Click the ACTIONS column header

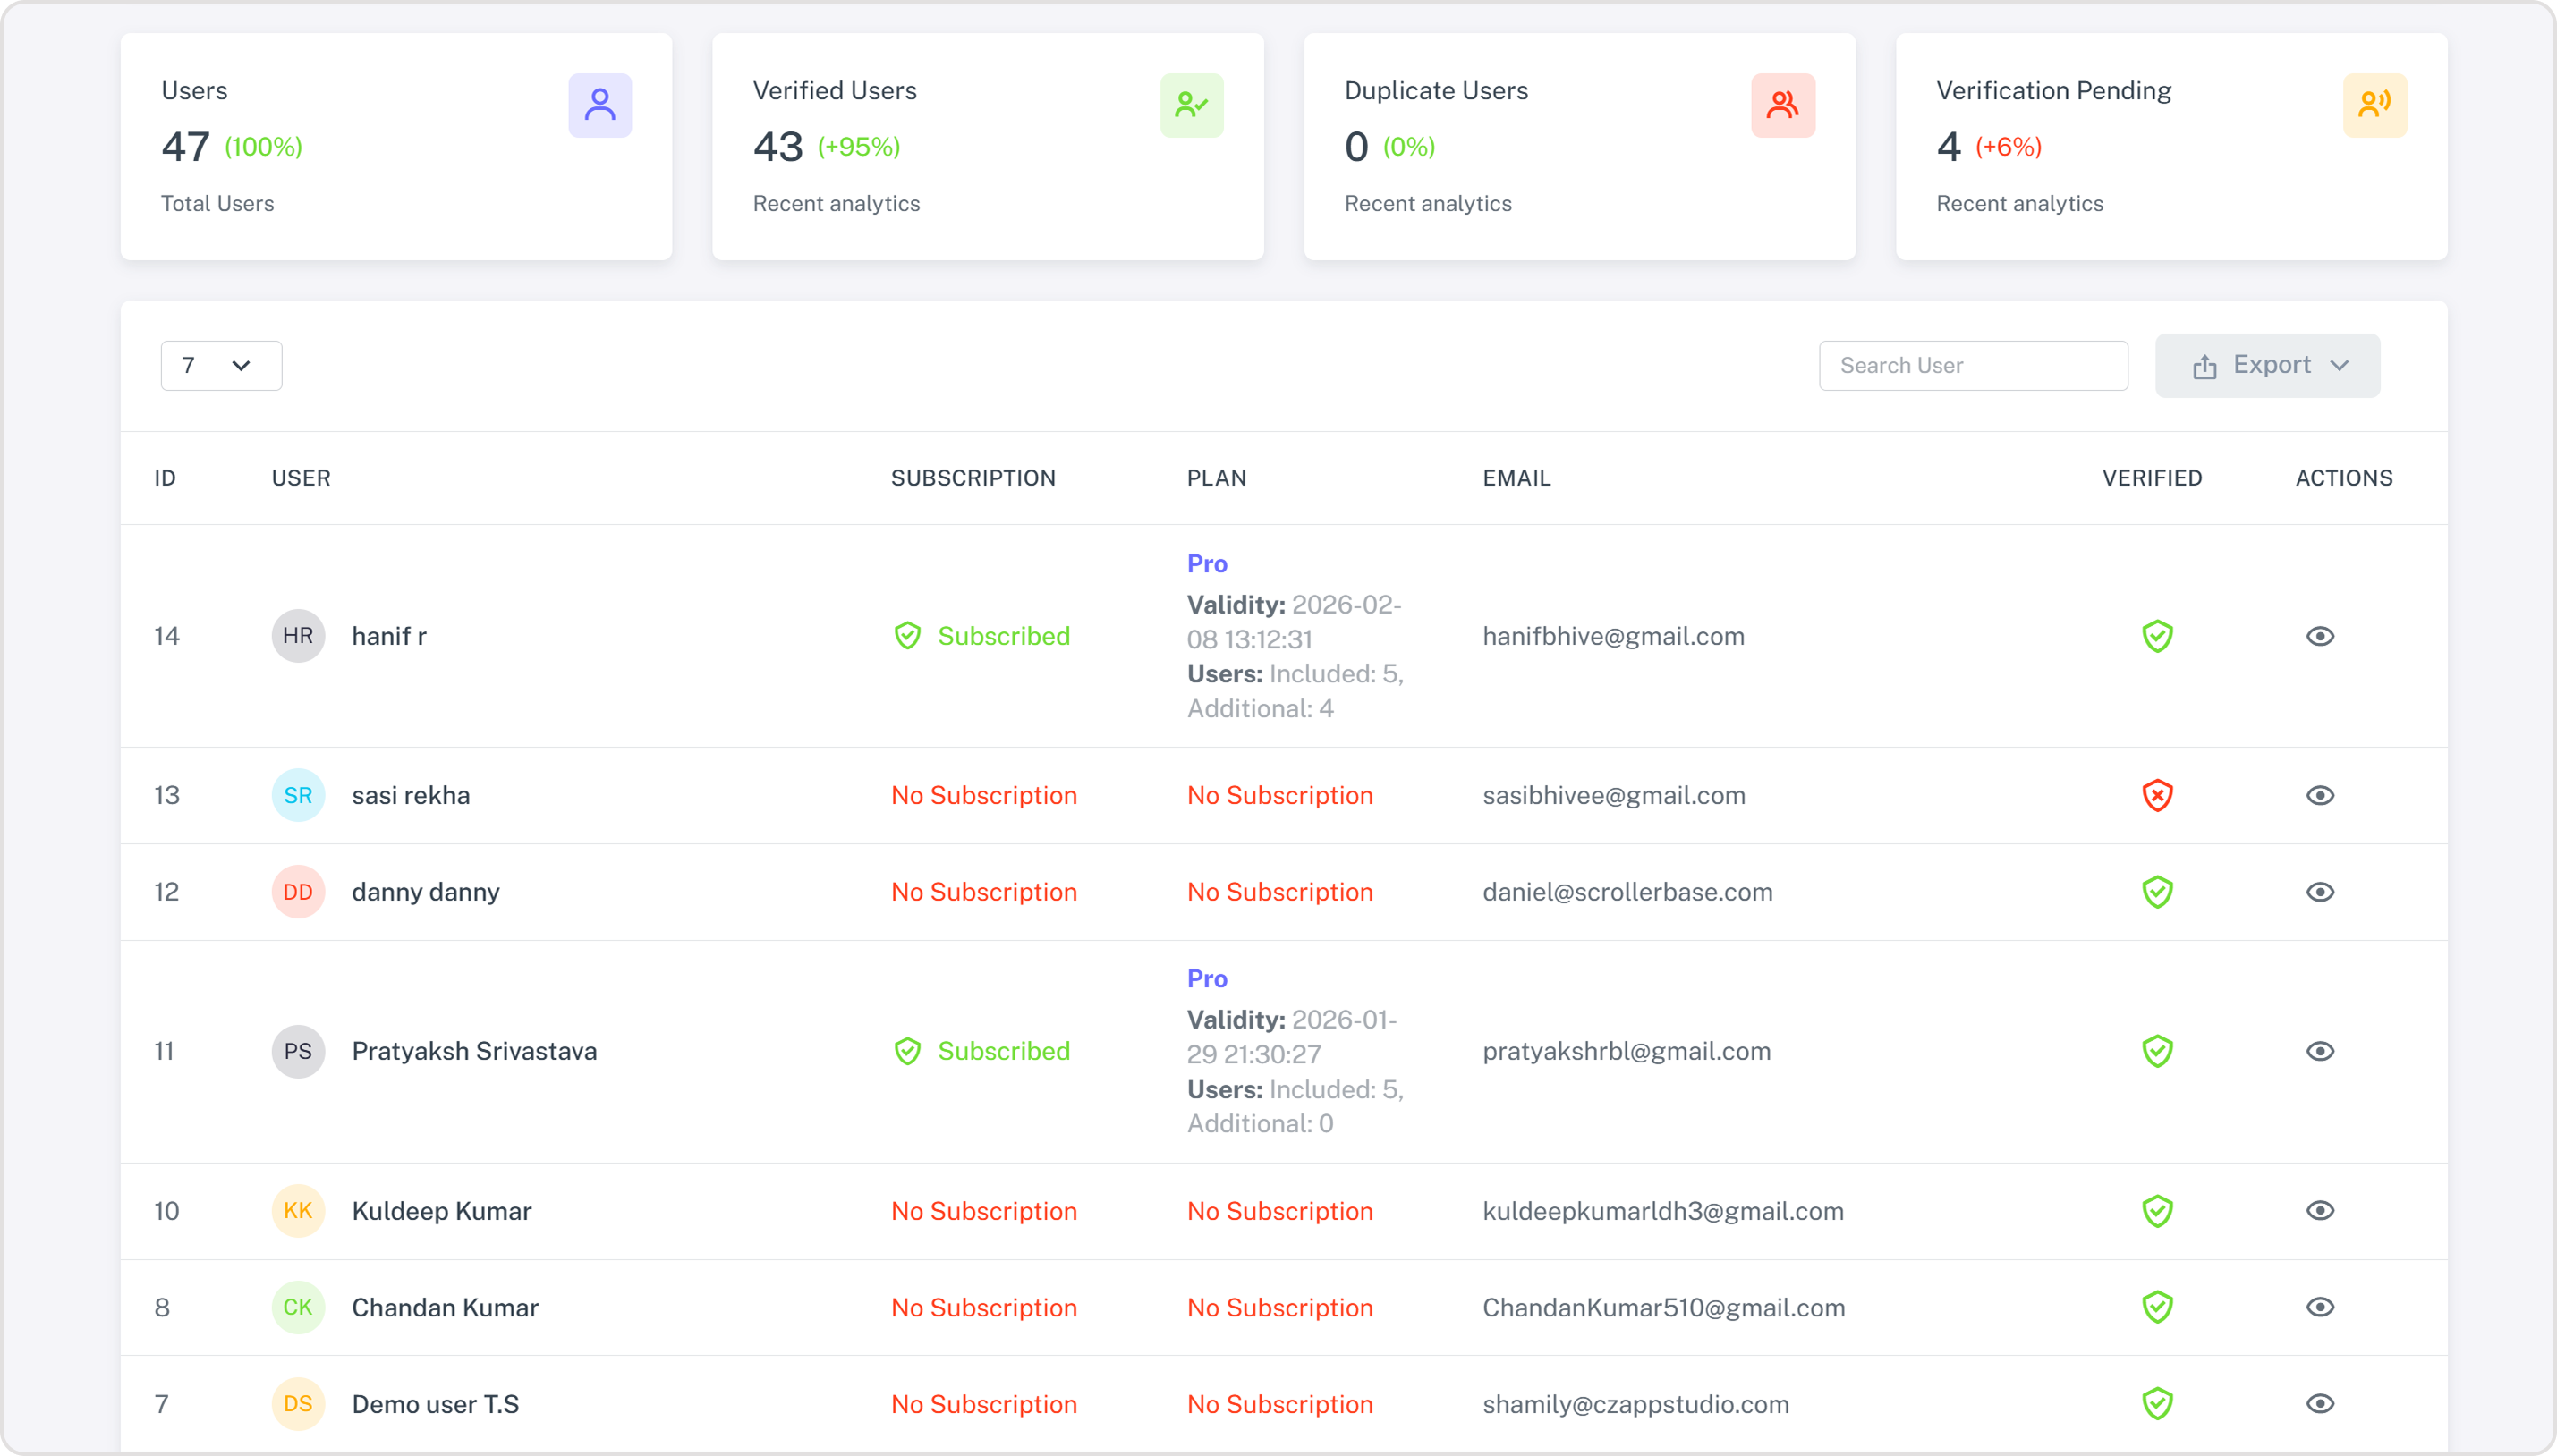pyautogui.click(x=2344, y=478)
